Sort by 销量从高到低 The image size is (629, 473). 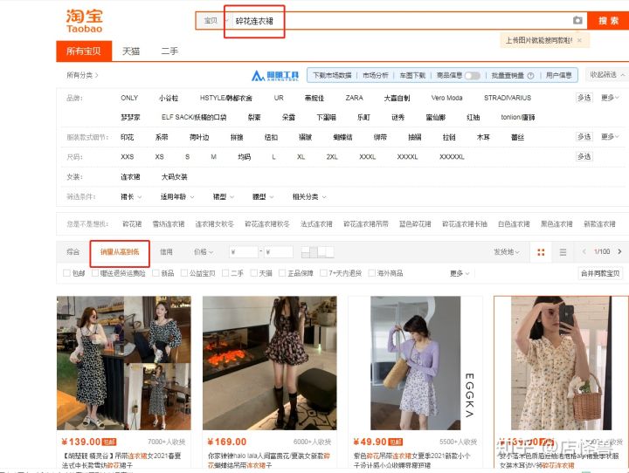point(120,251)
